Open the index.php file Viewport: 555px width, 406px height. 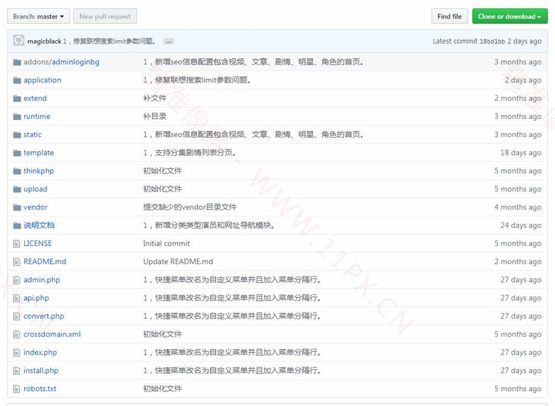[40, 352]
